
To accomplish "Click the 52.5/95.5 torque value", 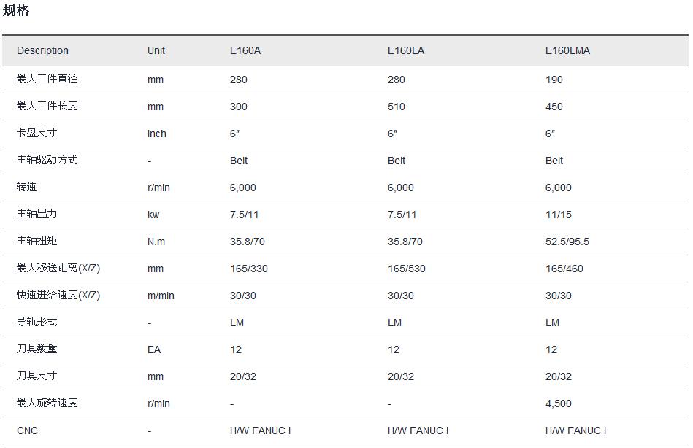I will point(567,242).
